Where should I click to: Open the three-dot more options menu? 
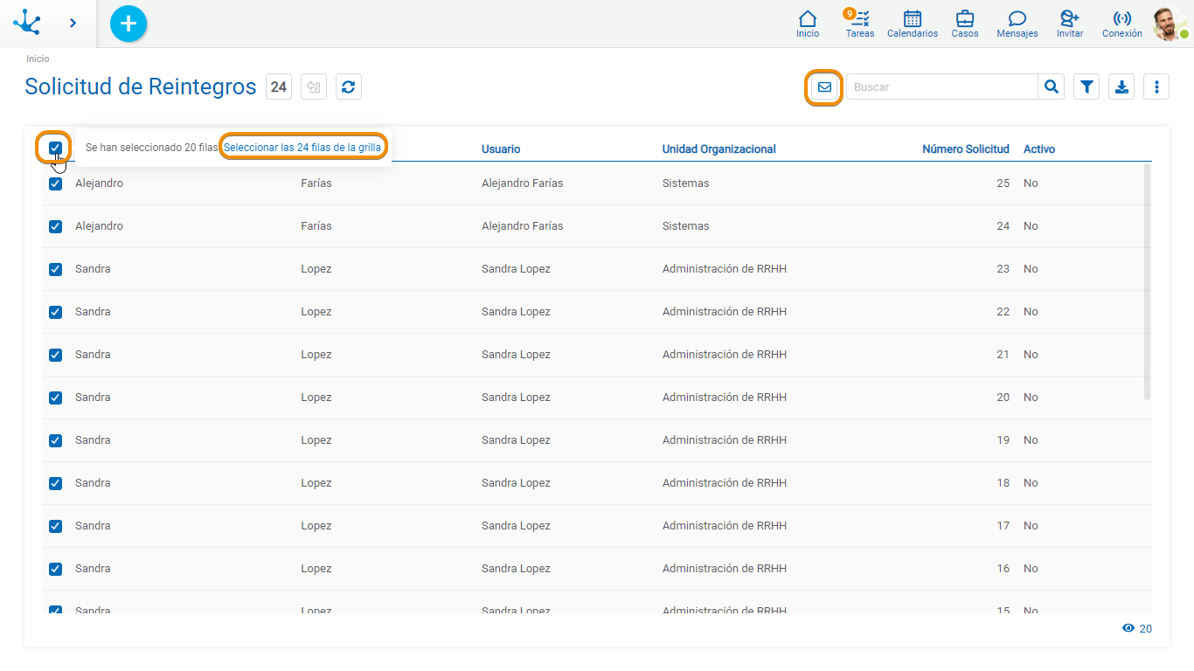(1156, 87)
